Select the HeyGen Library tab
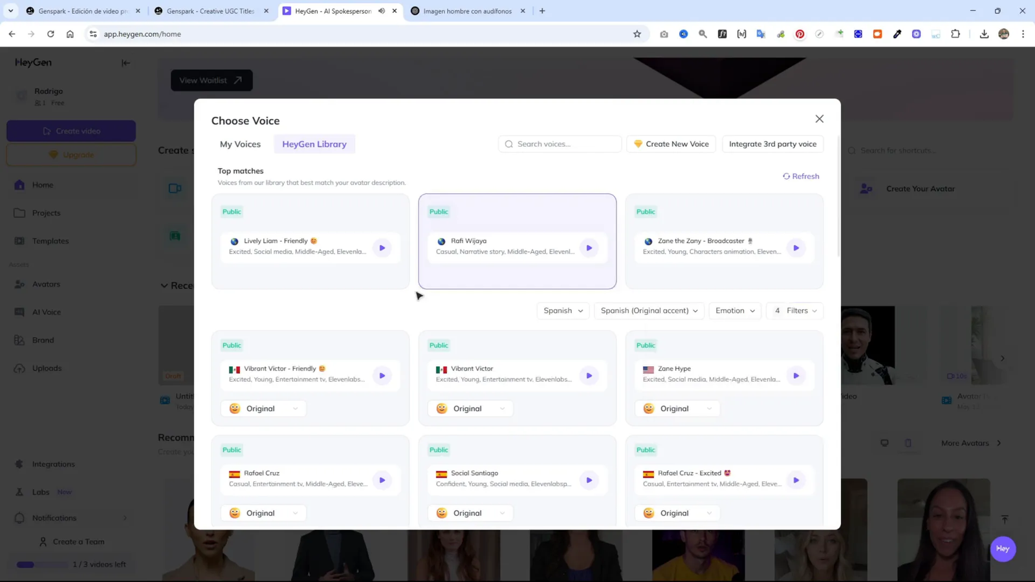Viewport: 1035px width, 582px height. click(x=314, y=144)
